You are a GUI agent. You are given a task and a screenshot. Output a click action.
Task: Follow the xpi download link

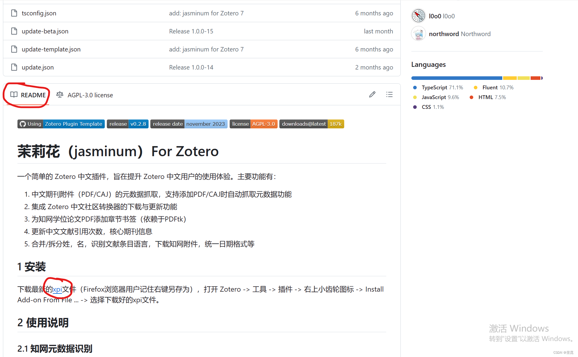[x=57, y=289]
